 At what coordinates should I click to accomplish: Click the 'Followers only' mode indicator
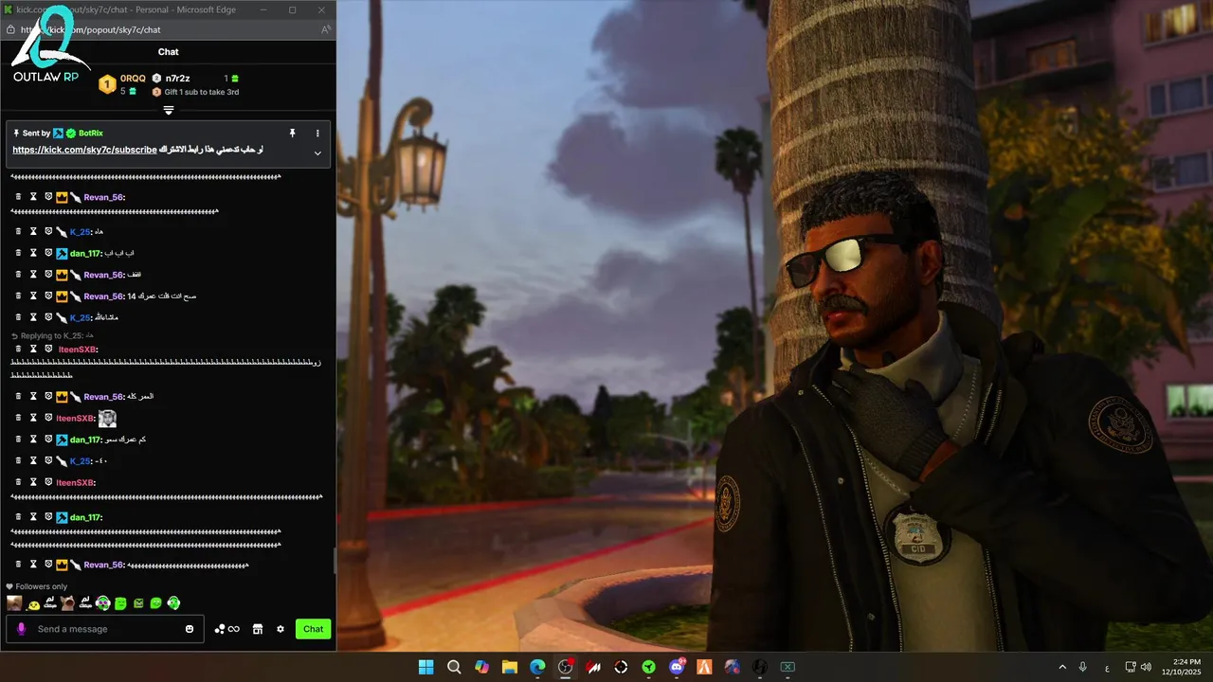tap(37, 586)
